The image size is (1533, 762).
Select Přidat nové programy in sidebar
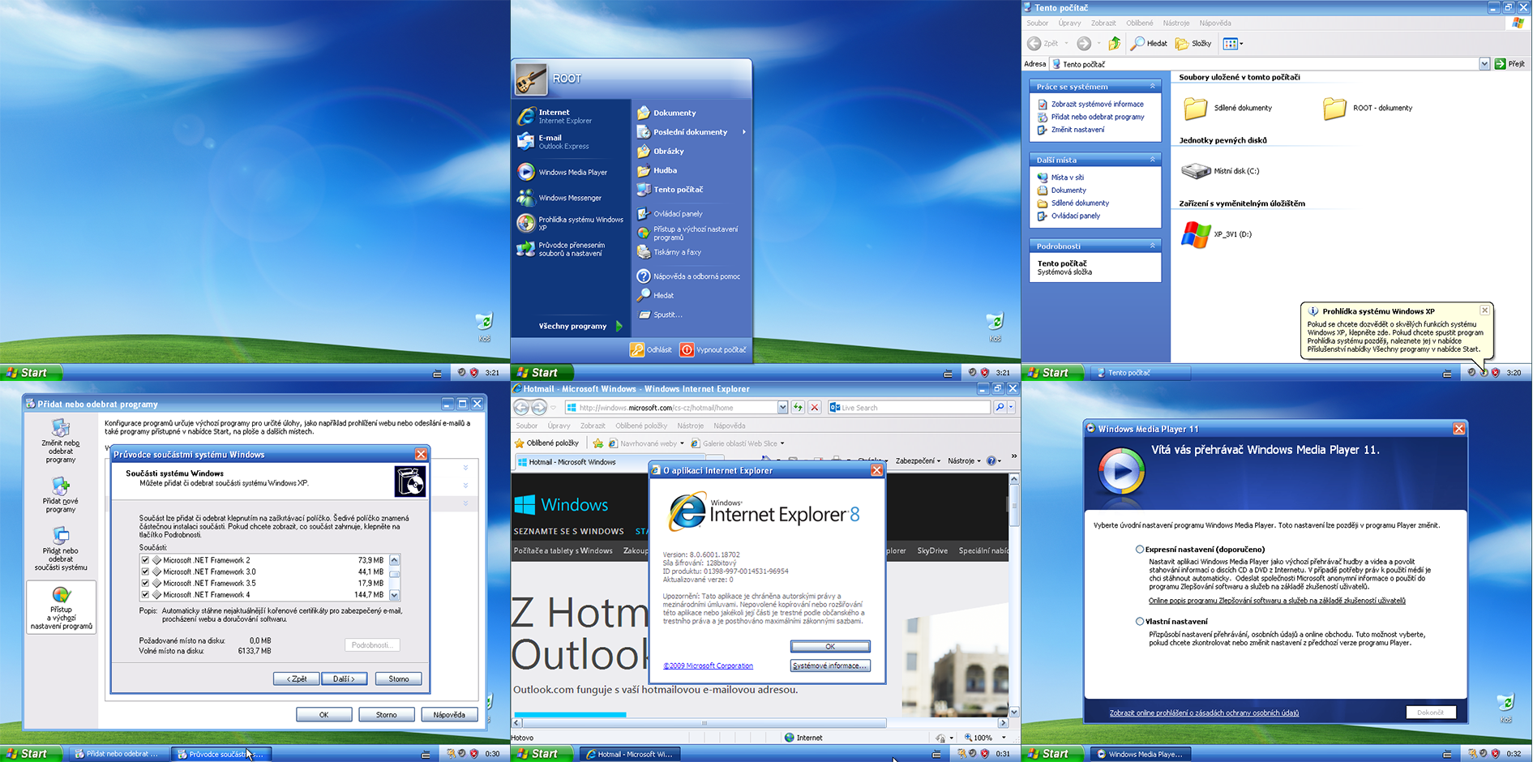coord(61,494)
